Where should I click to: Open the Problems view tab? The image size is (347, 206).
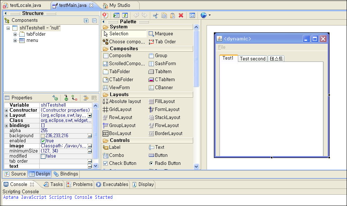point(80,184)
